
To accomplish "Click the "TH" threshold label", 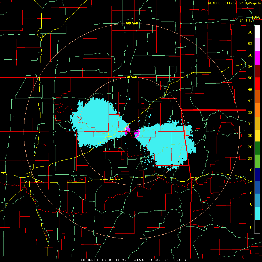I will (x=250, y=227).
